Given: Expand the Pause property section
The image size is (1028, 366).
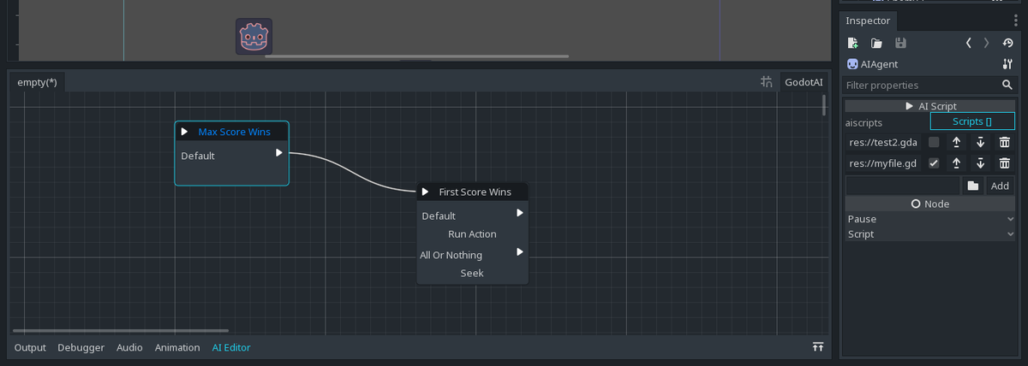Looking at the screenshot, I should [x=930, y=219].
